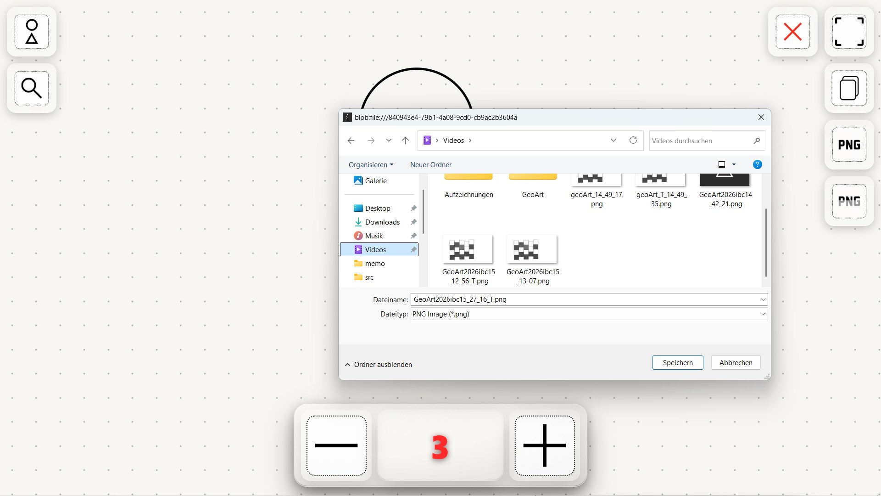Export using the outlined transparent PNG button
Viewport: 881px width, 496px height.
tap(849, 201)
